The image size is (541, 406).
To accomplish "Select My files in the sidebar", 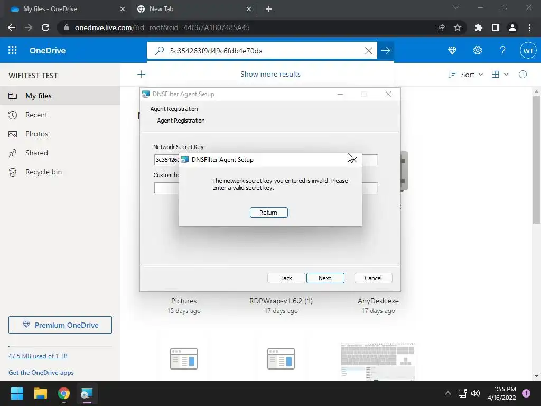I will 60,96.
